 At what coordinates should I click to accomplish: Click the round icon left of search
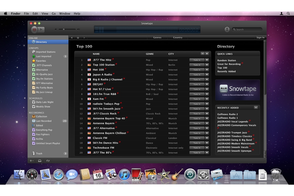point(227,29)
